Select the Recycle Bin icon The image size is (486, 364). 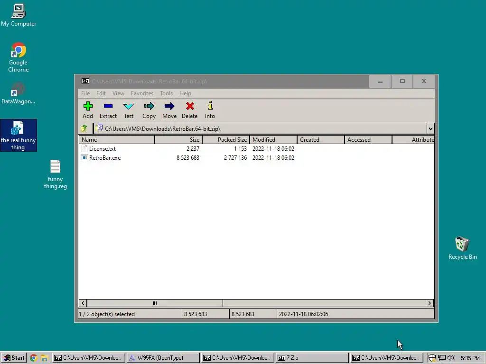point(462,248)
